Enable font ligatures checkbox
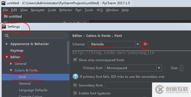The height and width of the screenshot is (97, 191). [75, 93]
